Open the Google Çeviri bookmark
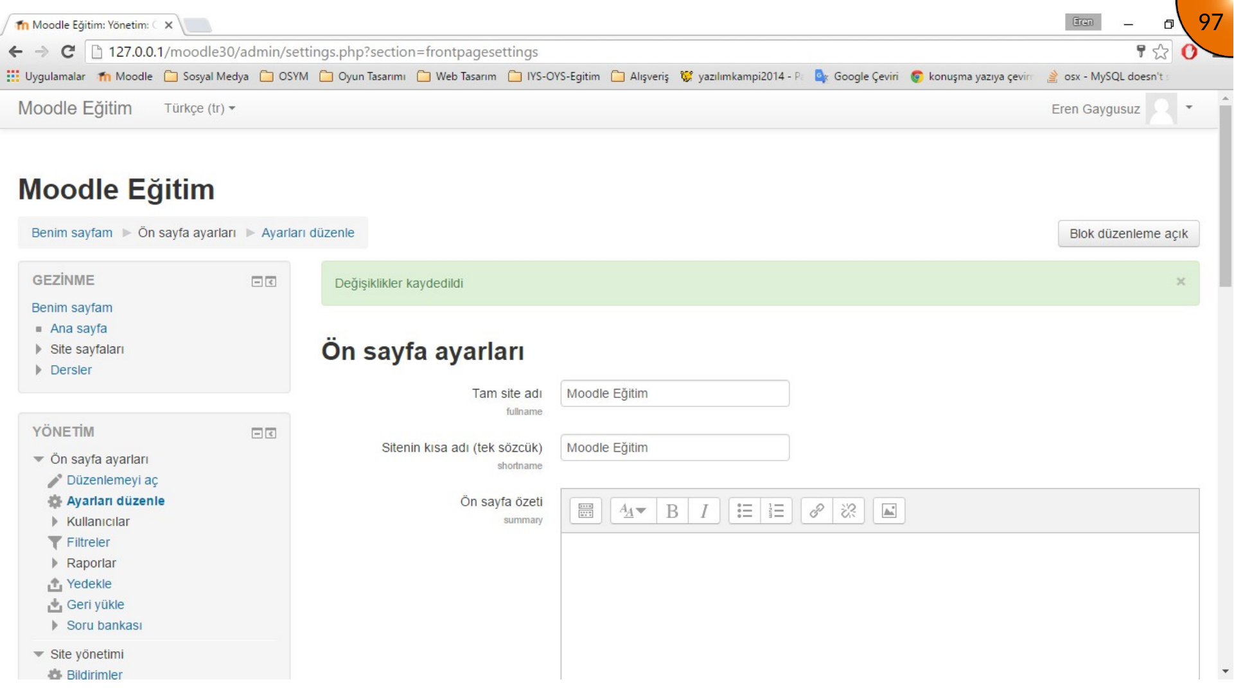The width and height of the screenshot is (1234, 693). (x=857, y=76)
